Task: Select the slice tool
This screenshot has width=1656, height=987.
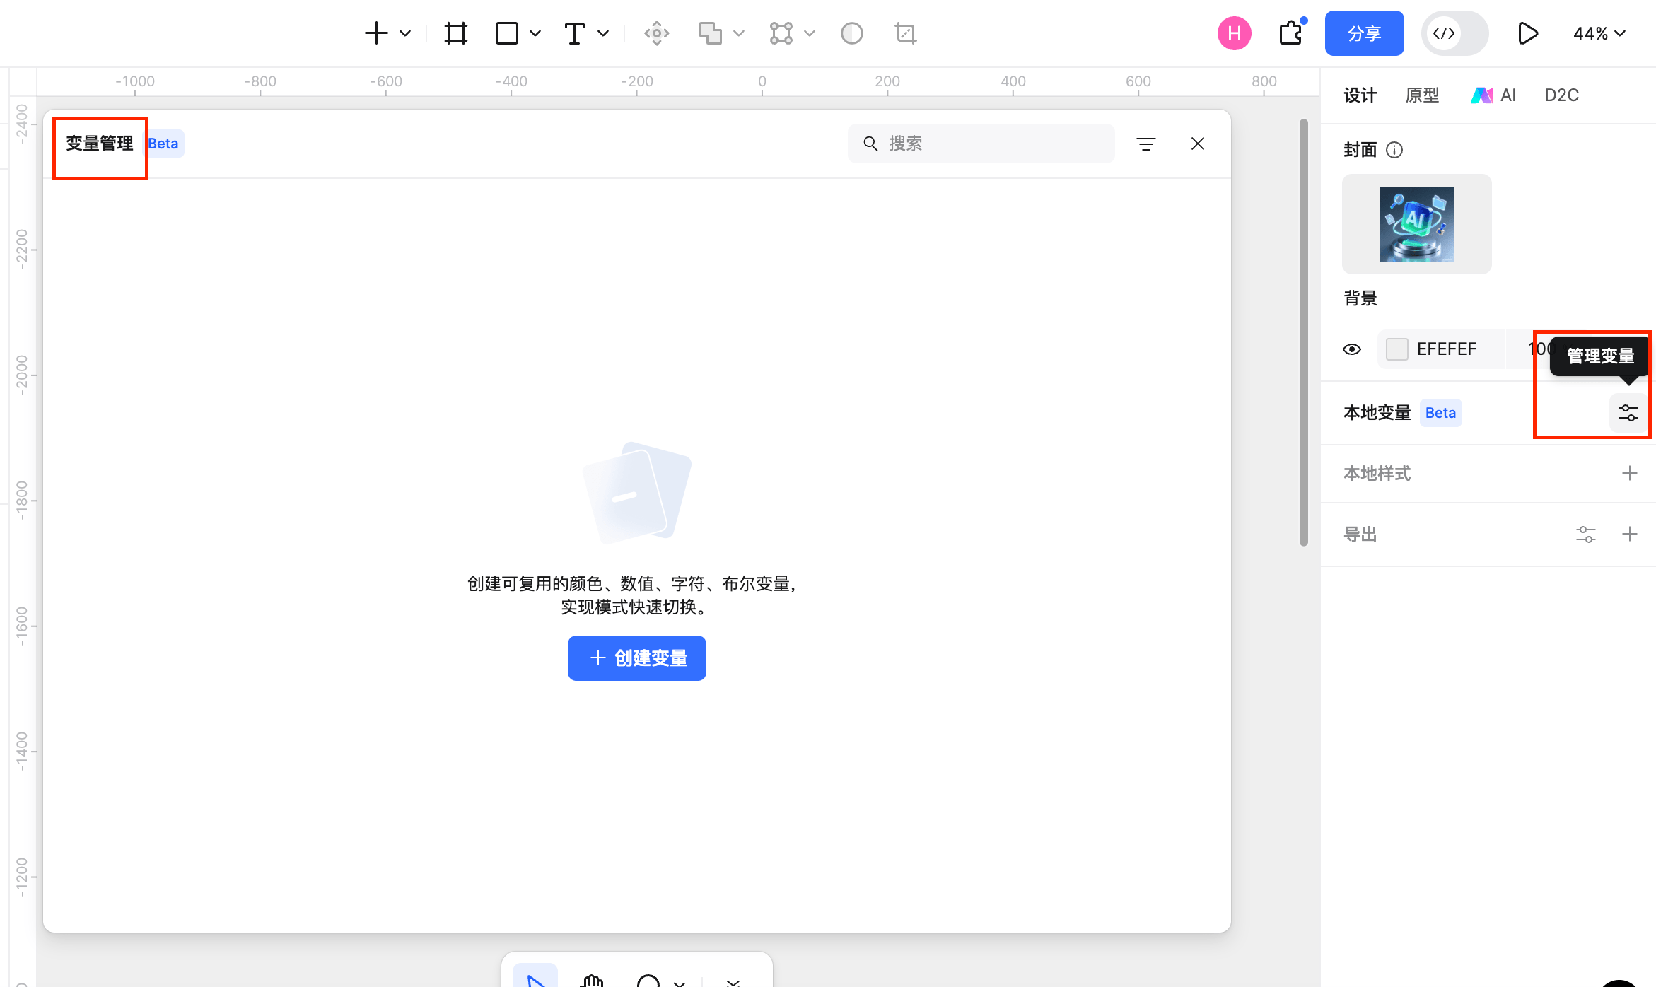Action: [x=905, y=33]
